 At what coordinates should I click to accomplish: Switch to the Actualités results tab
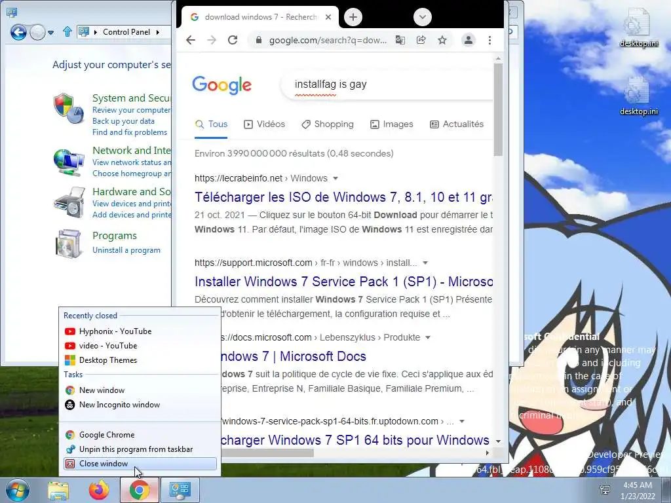pyautogui.click(x=457, y=124)
